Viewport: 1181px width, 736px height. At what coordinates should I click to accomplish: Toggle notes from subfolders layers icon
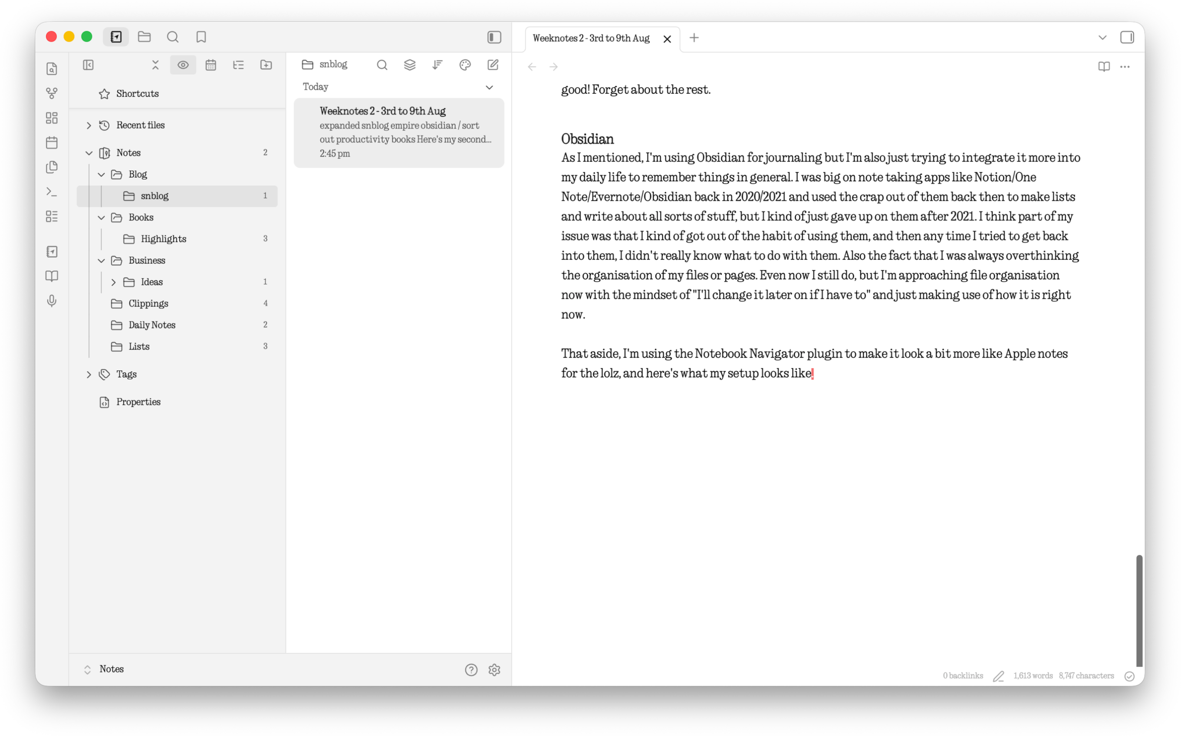[x=410, y=65]
